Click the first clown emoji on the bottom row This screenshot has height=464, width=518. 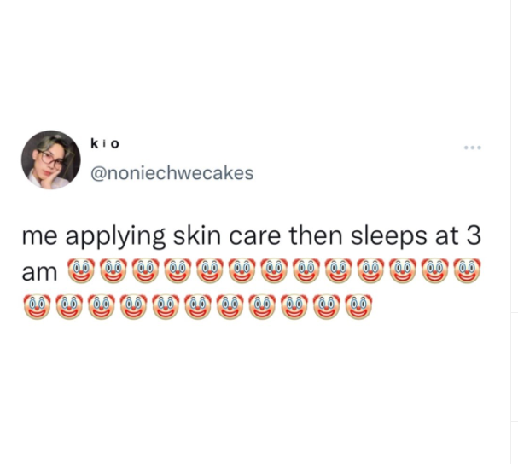[37, 307]
